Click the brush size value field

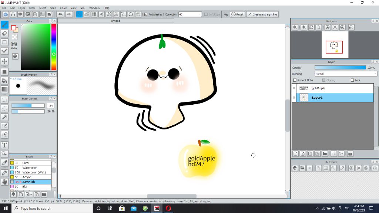(x=50, y=105)
